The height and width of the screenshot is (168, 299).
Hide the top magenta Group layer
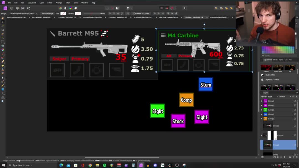point(295,101)
